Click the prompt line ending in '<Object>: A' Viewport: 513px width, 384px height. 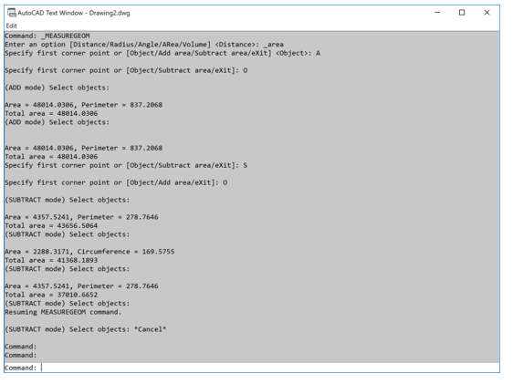tap(162, 53)
